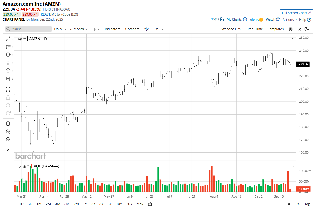Click the Symbol search field
The image size is (321, 212).
[x=28, y=29]
